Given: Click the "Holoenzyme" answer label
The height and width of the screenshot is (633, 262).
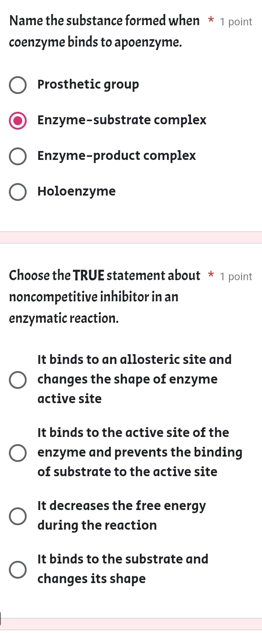Looking at the screenshot, I should [x=76, y=192].
